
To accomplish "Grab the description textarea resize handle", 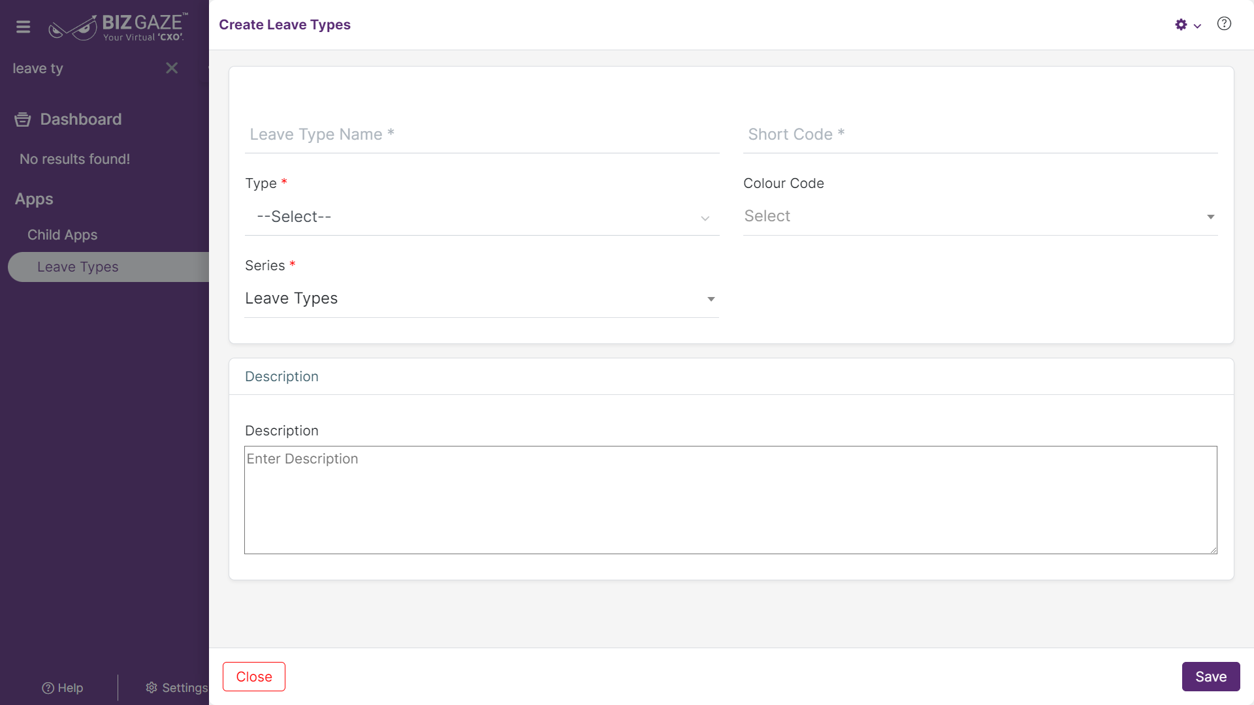I will [1214, 550].
